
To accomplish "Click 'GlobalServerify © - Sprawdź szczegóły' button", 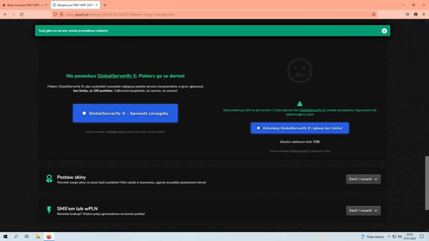I will click(125, 113).
